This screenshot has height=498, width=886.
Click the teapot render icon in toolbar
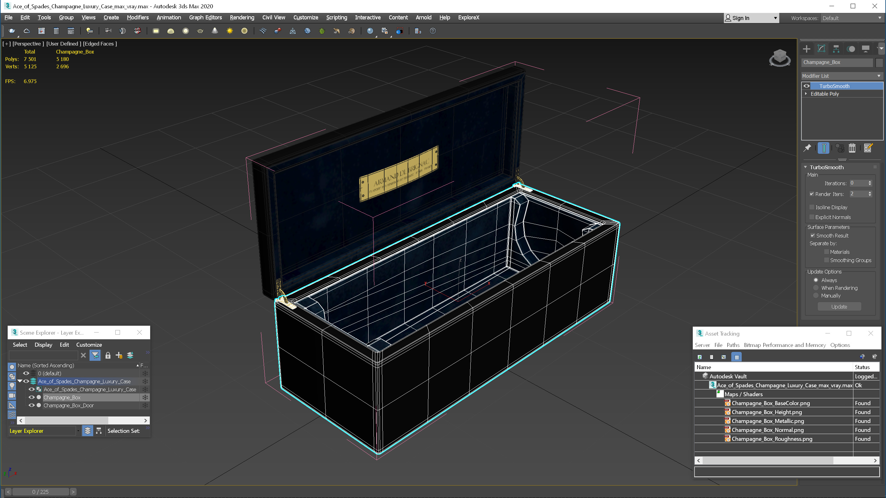tap(12, 31)
